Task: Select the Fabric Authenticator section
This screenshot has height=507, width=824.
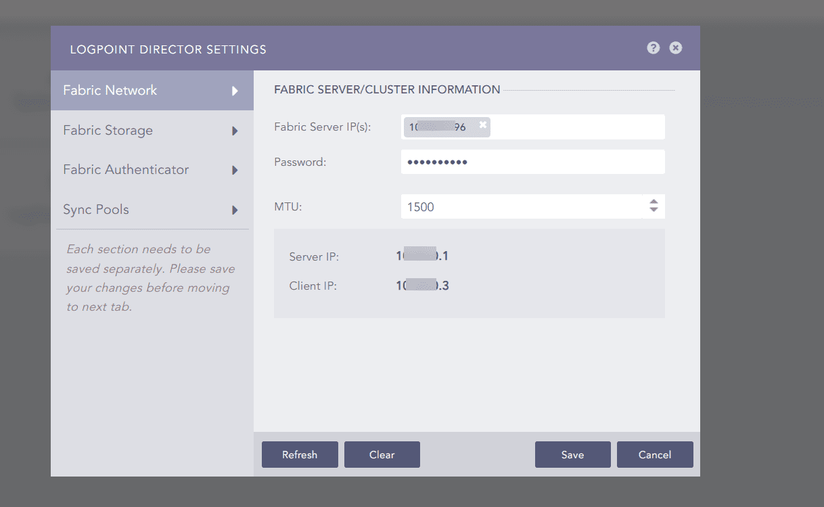Action: [125, 170]
